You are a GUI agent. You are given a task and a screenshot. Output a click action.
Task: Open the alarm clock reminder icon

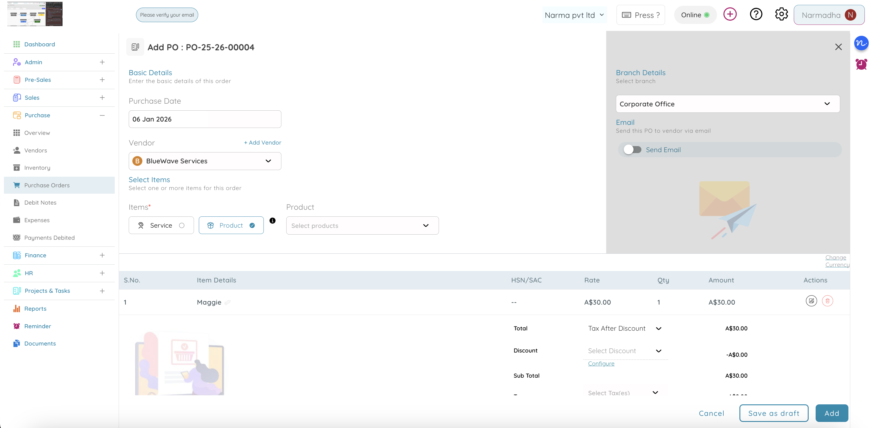pos(861,64)
